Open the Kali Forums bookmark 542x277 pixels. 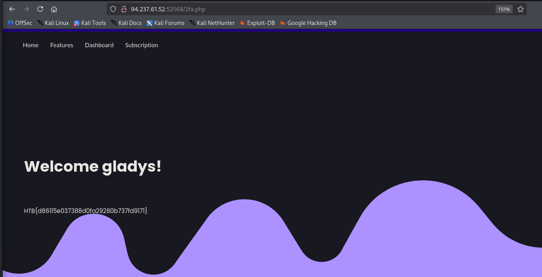(x=165, y=23)
